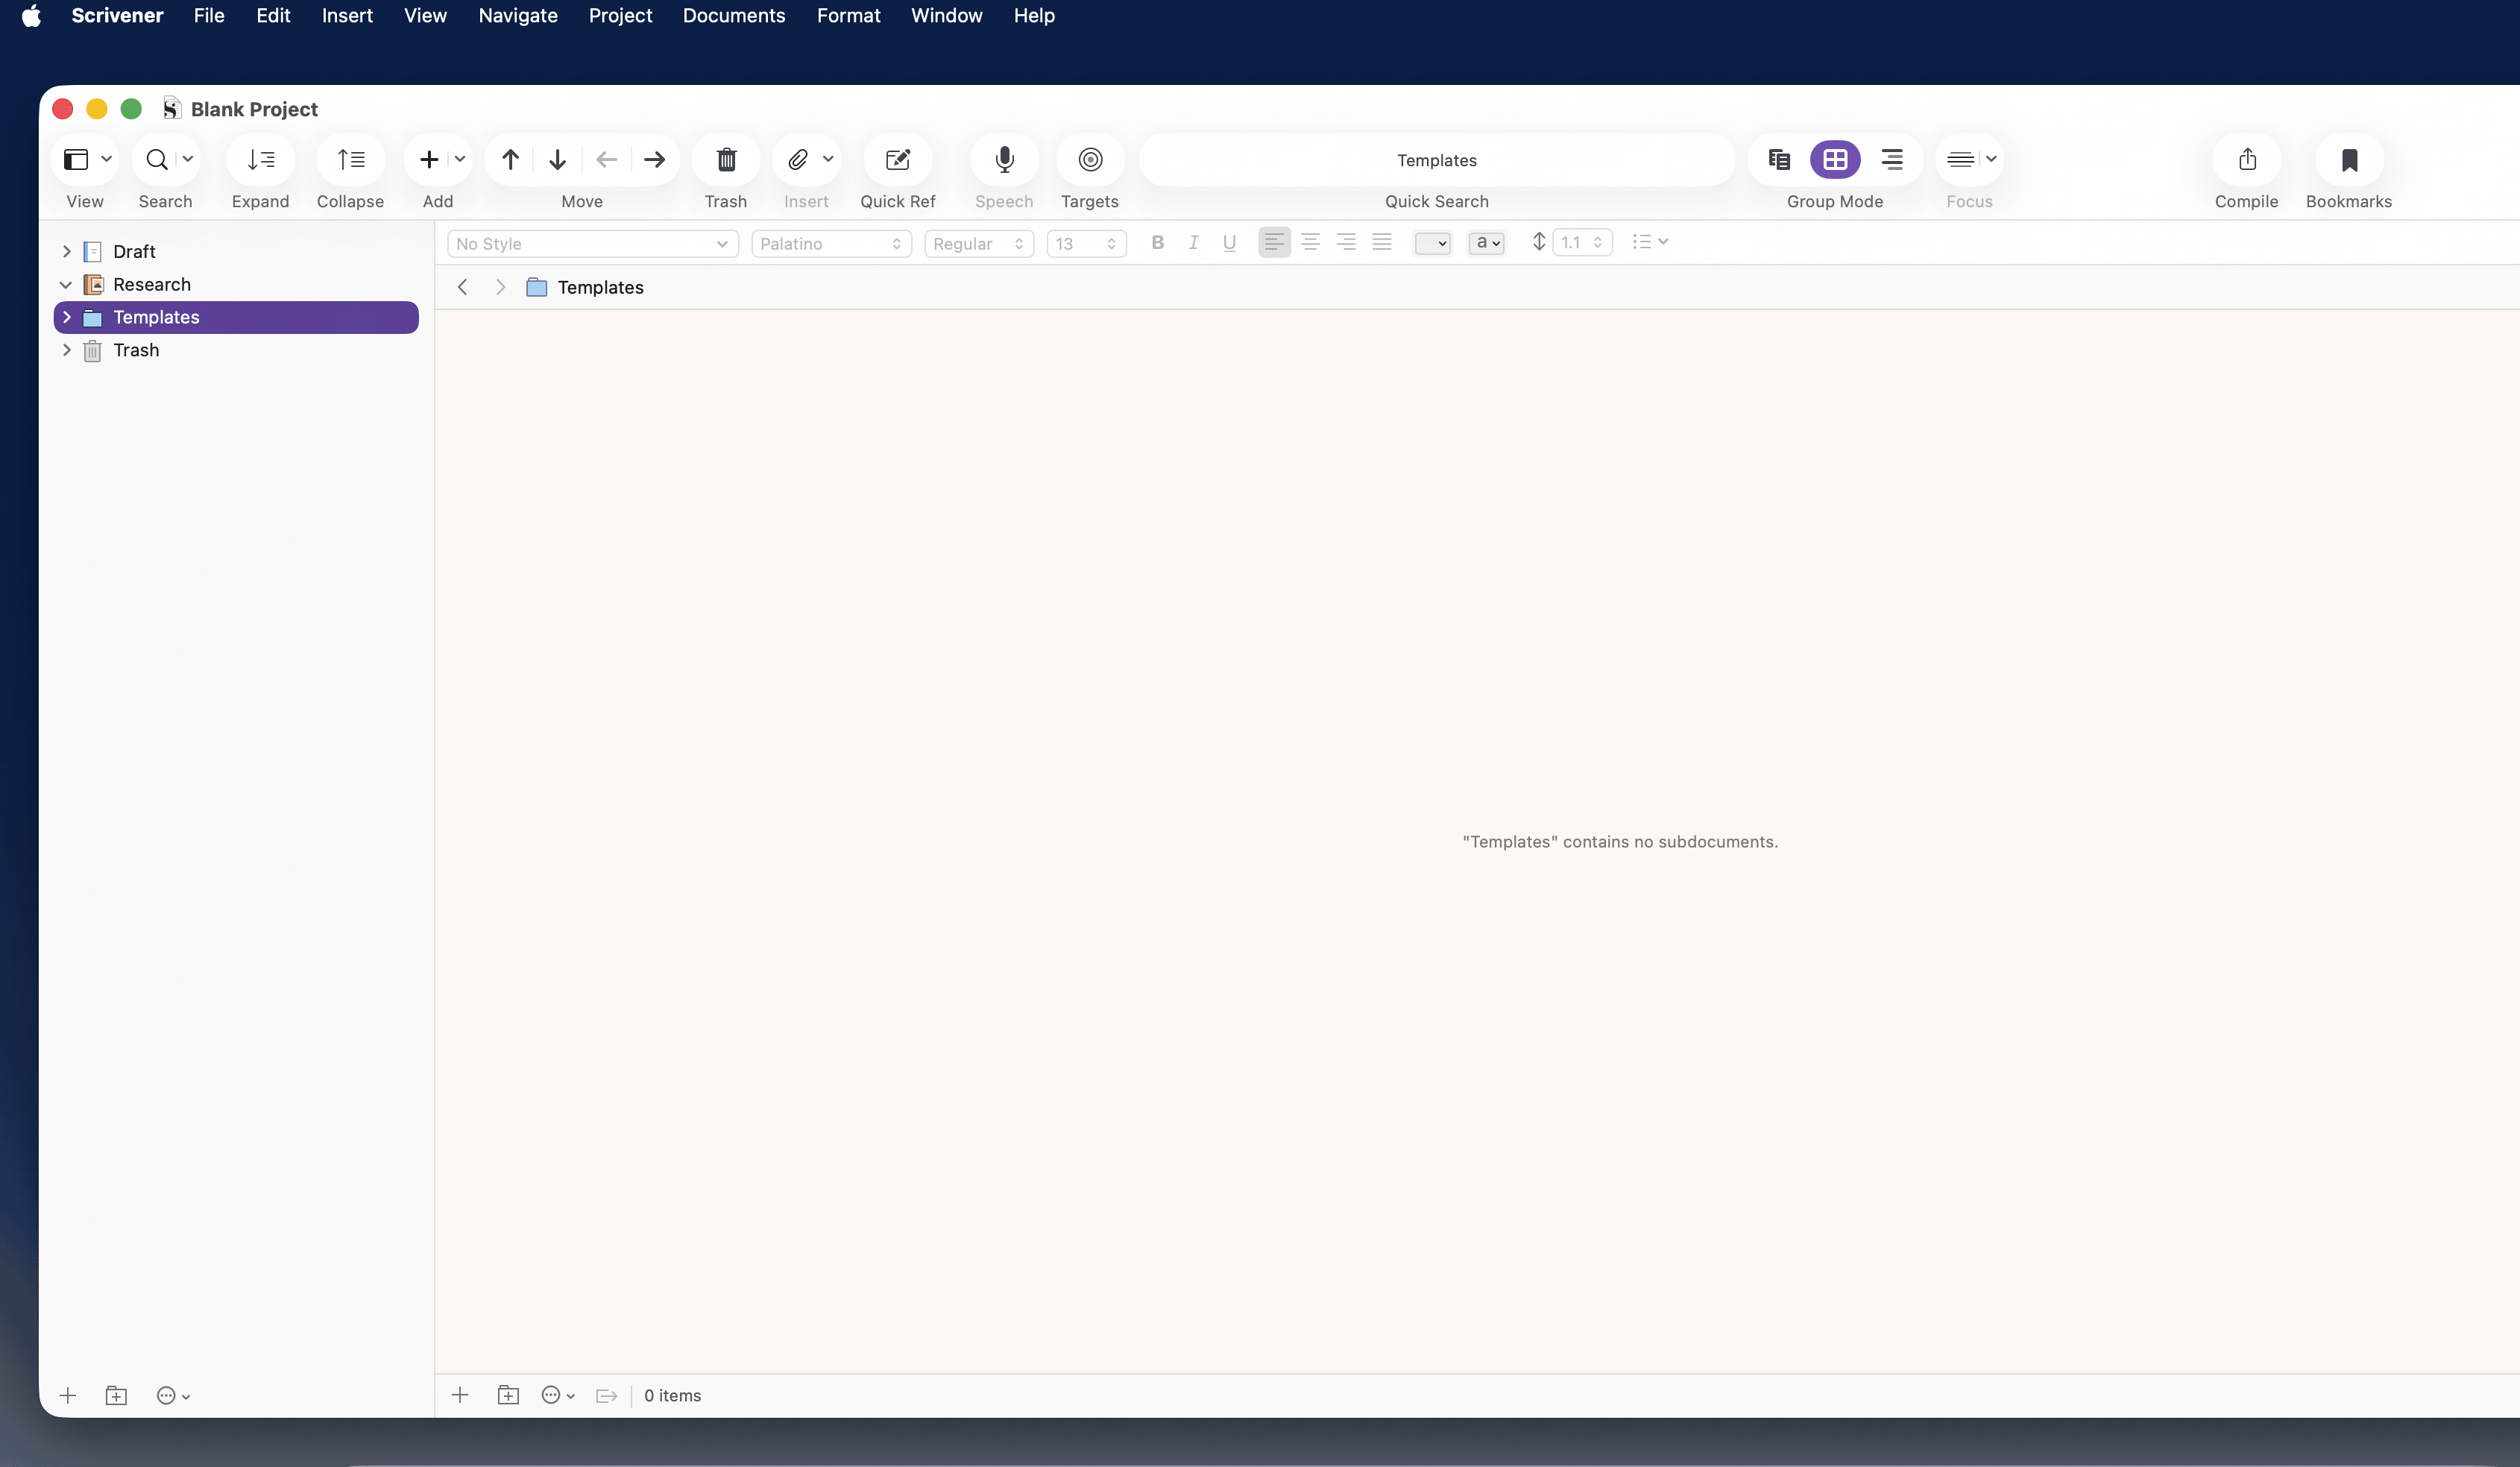Click the Compile share icon
Image resolution: width=2520 pixels, height=1467 pixels.
(x=2248, y=159)
